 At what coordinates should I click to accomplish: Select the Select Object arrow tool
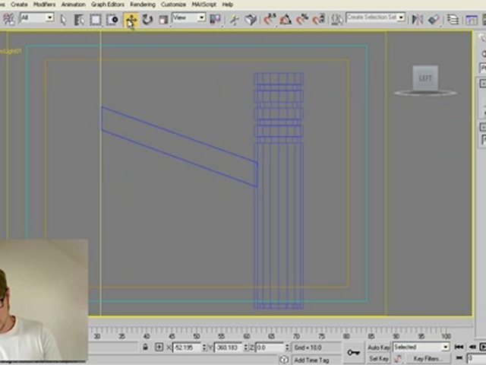63,20
